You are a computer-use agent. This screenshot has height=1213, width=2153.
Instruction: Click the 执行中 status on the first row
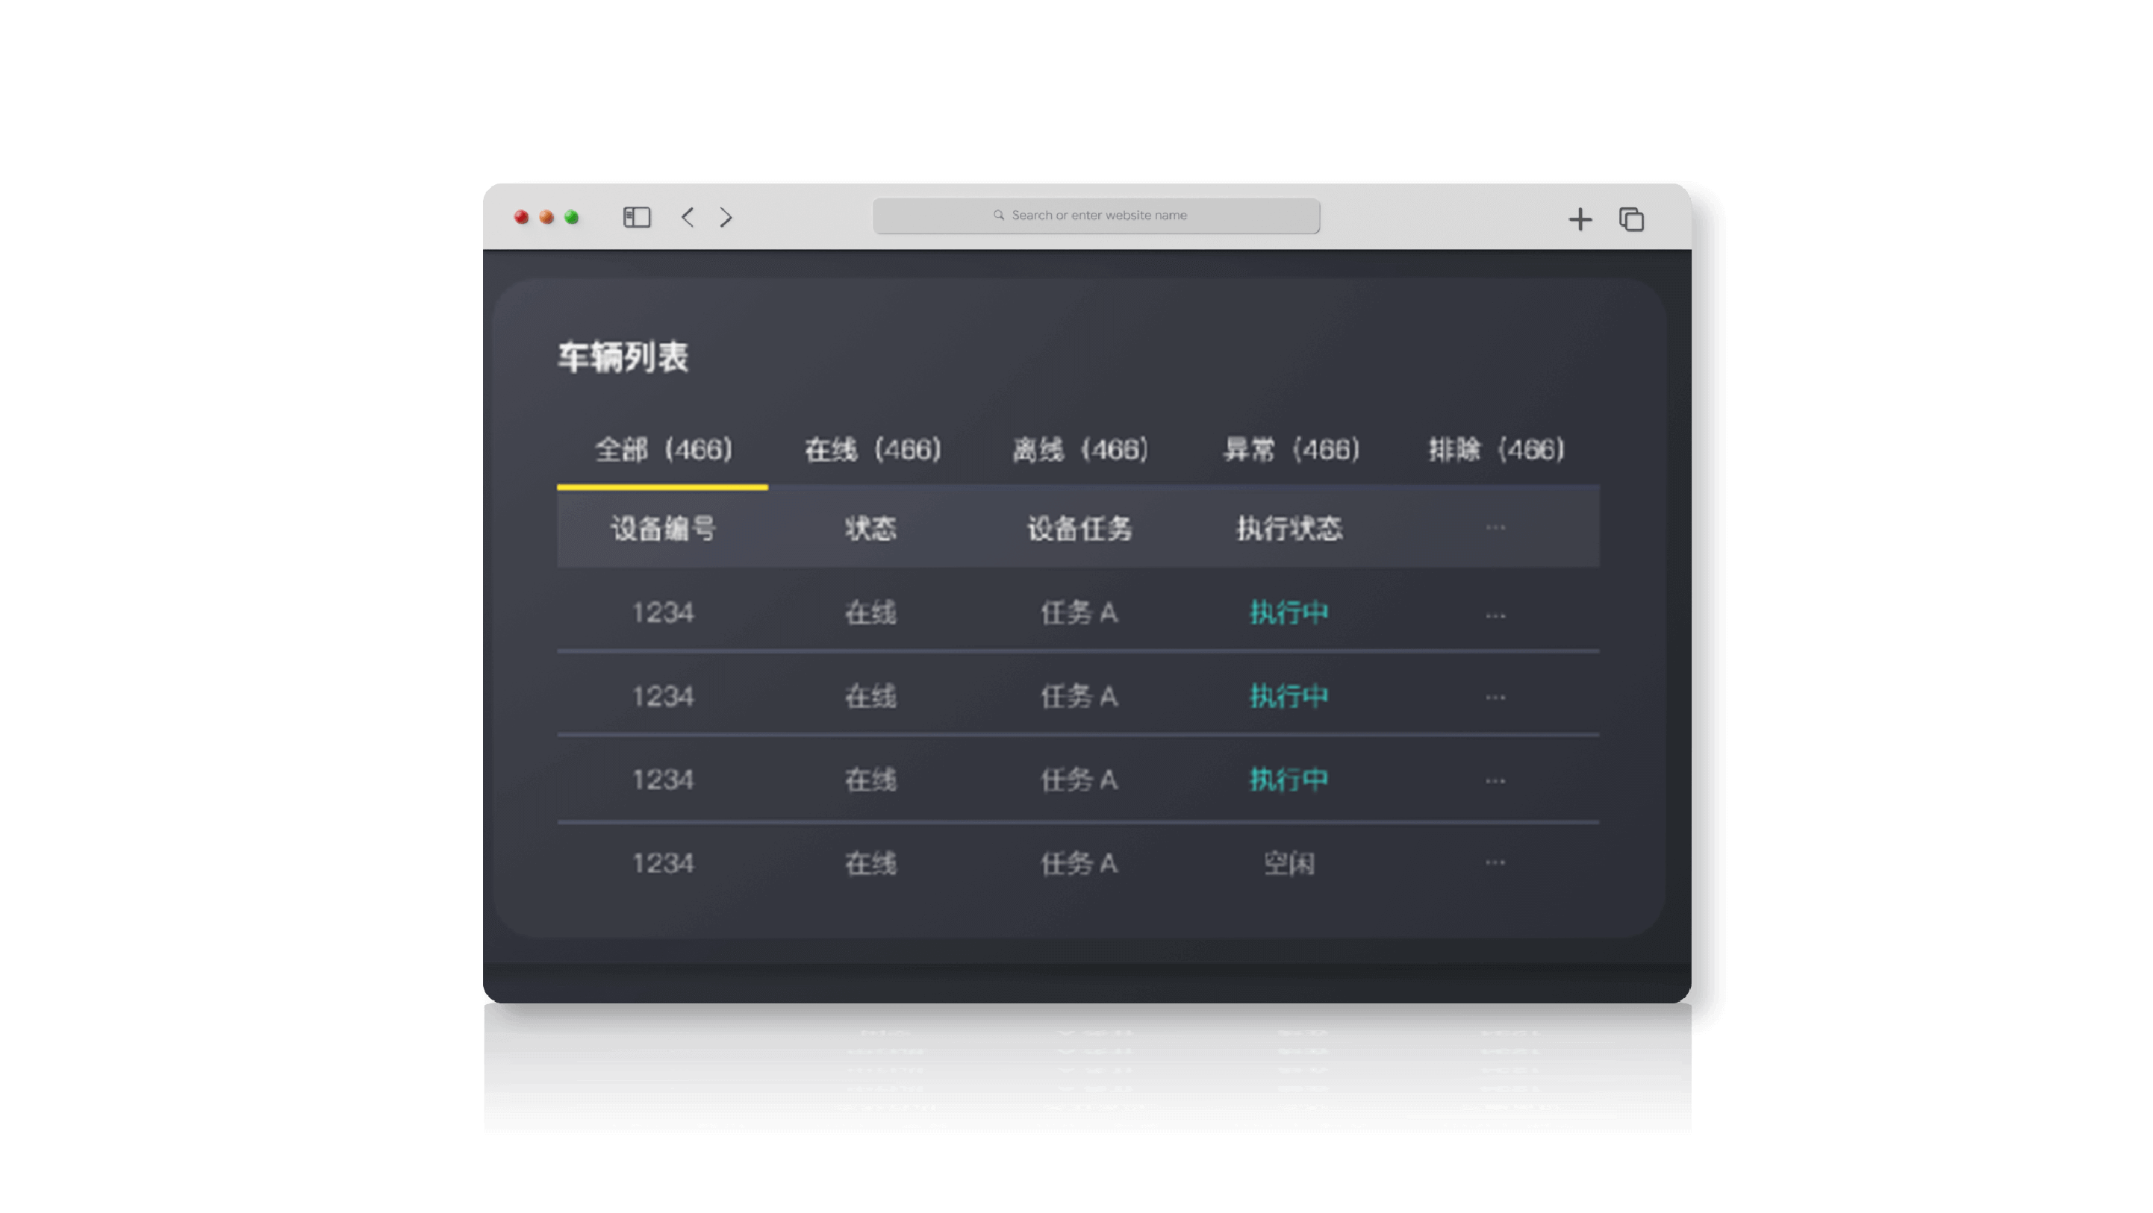point(1288,612)
